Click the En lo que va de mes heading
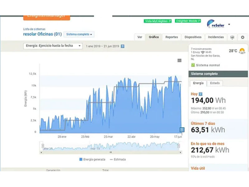 click(208, 144)
